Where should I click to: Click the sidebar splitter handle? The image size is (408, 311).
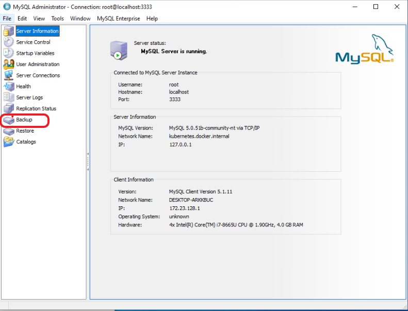point(88,161)
